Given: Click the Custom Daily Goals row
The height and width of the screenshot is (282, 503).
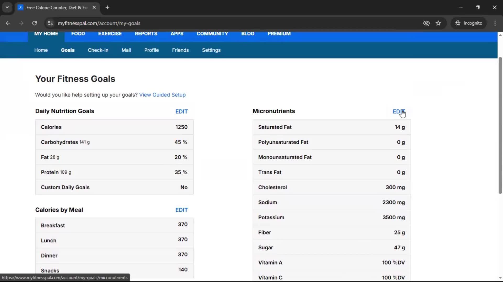Looking at the screenshot, I should click(x=114, y=187).
